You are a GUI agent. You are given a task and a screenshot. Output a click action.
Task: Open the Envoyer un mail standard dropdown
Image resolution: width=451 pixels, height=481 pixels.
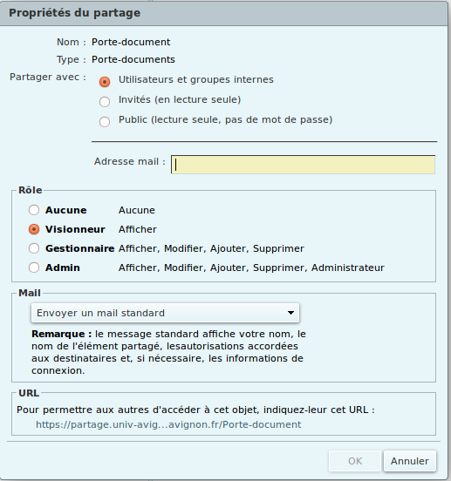pos(165,313)
